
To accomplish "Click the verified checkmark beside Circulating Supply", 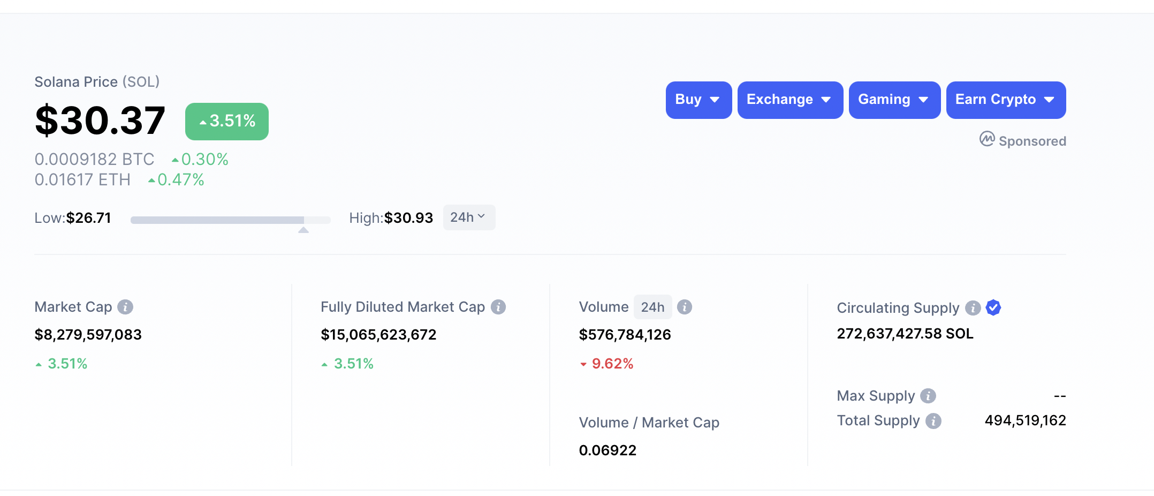I will click(x=993, y=308).
